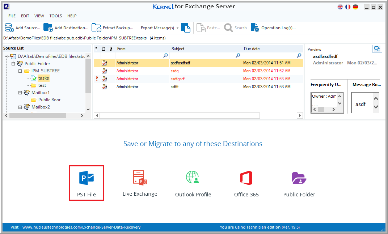Collapse the Mailbox2 tree node
Image resolution: width=388 pixels, height=234 pixels.
(20, 107)
